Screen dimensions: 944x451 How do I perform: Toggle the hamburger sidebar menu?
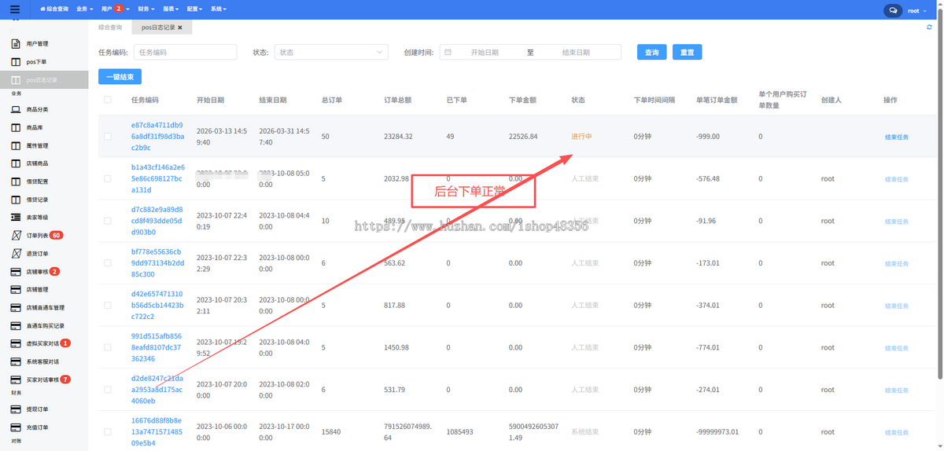click(x=14, y=9)
